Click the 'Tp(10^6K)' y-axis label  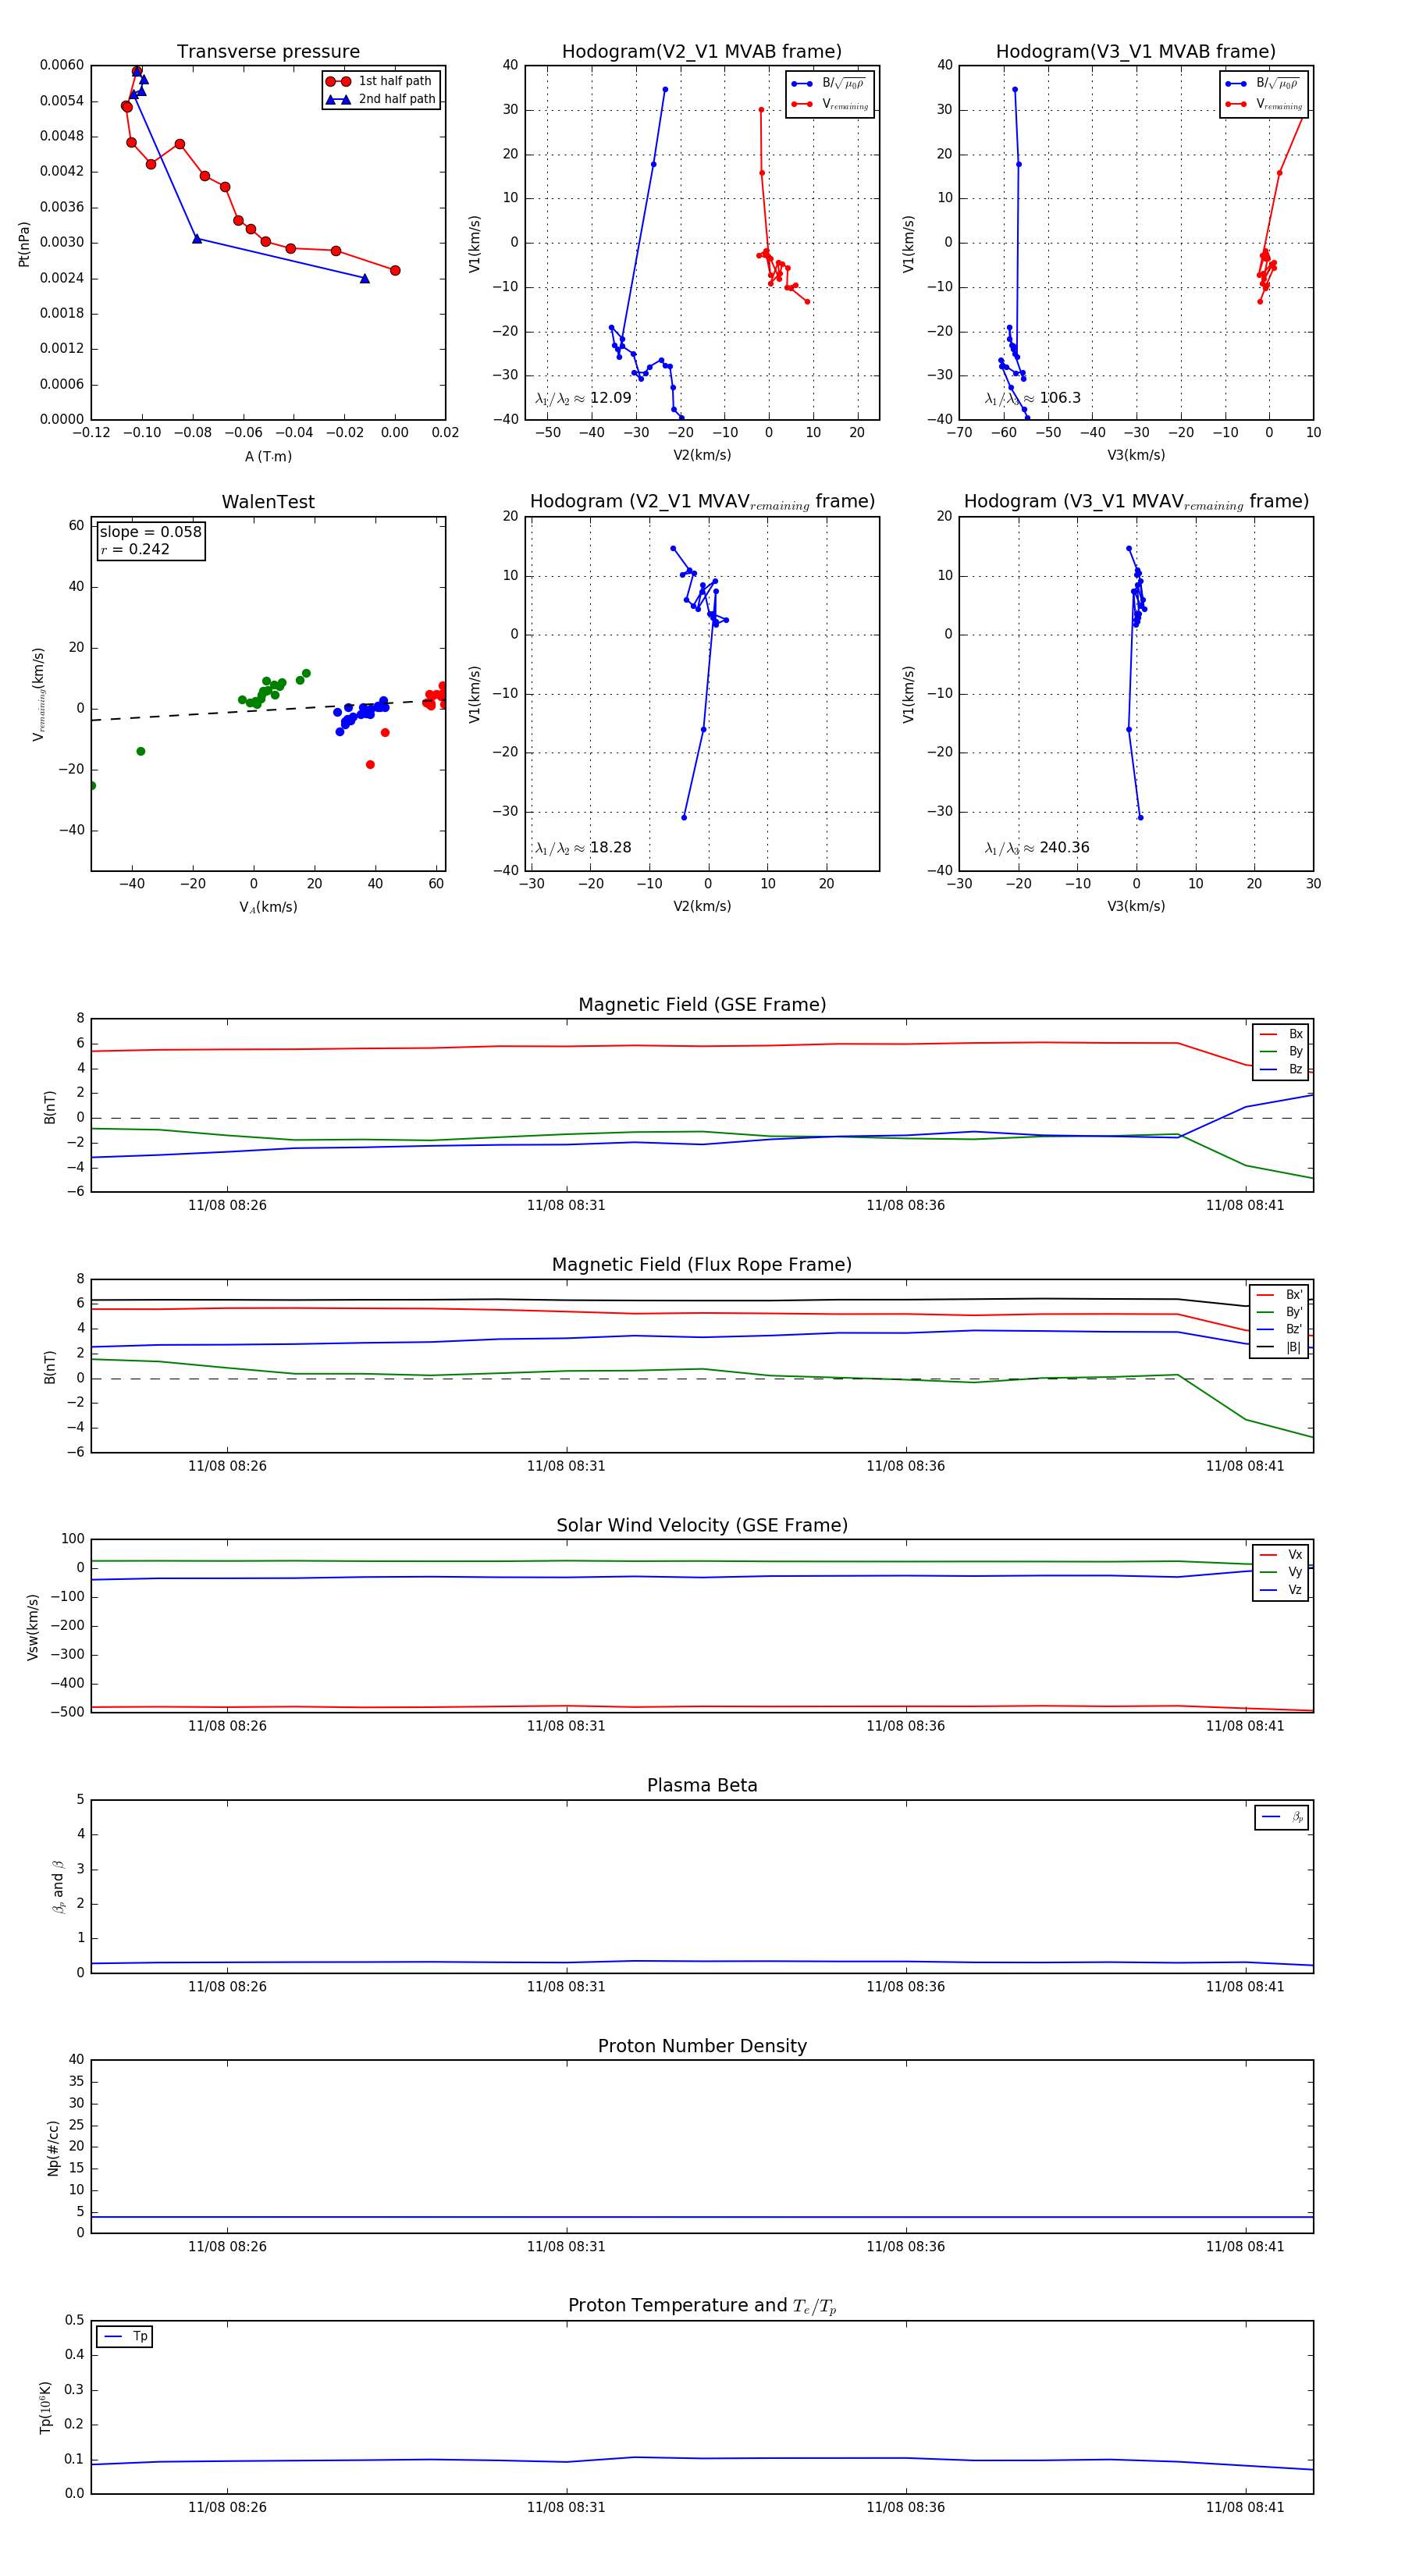click(x=45, y=2408)
